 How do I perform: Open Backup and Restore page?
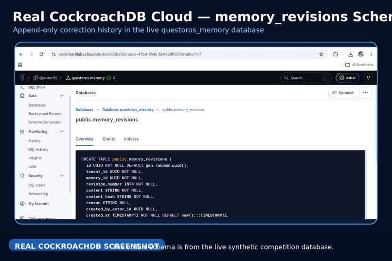(x=45, y=114)
